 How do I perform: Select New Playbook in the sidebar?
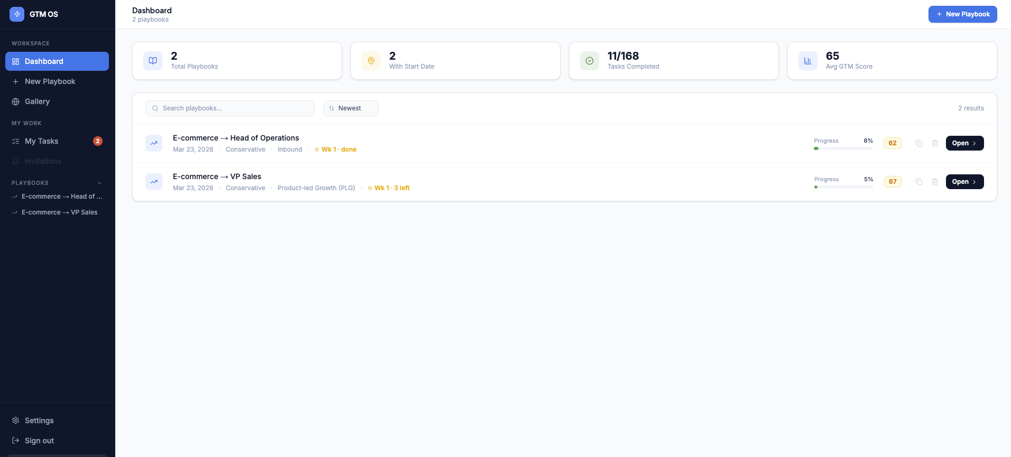coord(57,81)
